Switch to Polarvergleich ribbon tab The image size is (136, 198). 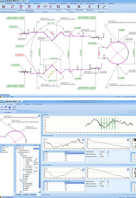(x=73, y=4)
